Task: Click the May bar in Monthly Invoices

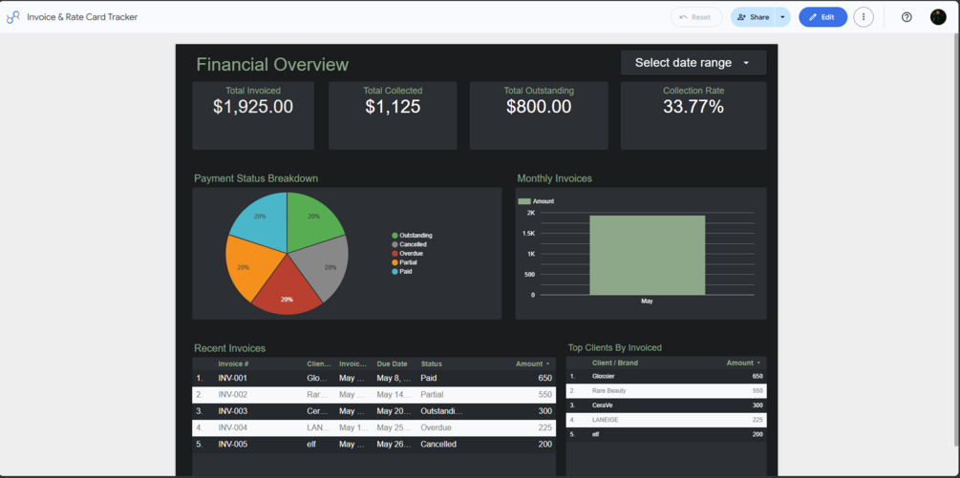Action: tap(647, 255)
